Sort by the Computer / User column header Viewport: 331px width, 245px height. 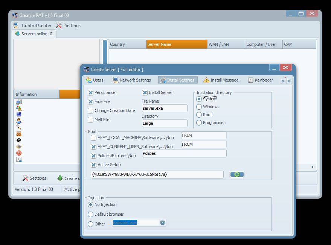click(x=264, y=44)
